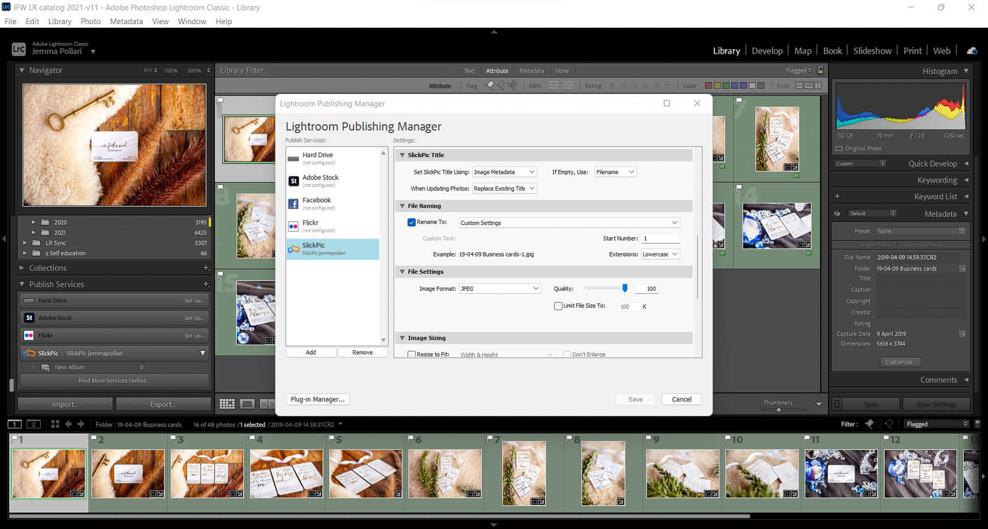Open the Rename To template dropdown
The image size is (988, 529).
click(x=569, y=223)
